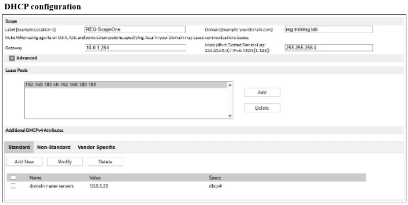Viewport: 408px width, 205px height.
Task: Click Add New attribute button
Action: (24, 162)
